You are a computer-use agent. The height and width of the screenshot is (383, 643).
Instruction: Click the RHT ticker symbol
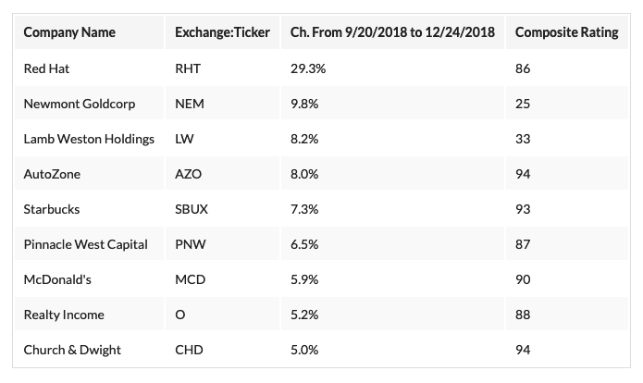(x=188, y=68)
